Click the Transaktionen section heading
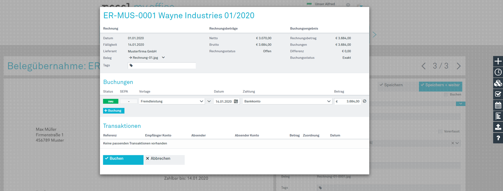503x191 pixels. 122,126
